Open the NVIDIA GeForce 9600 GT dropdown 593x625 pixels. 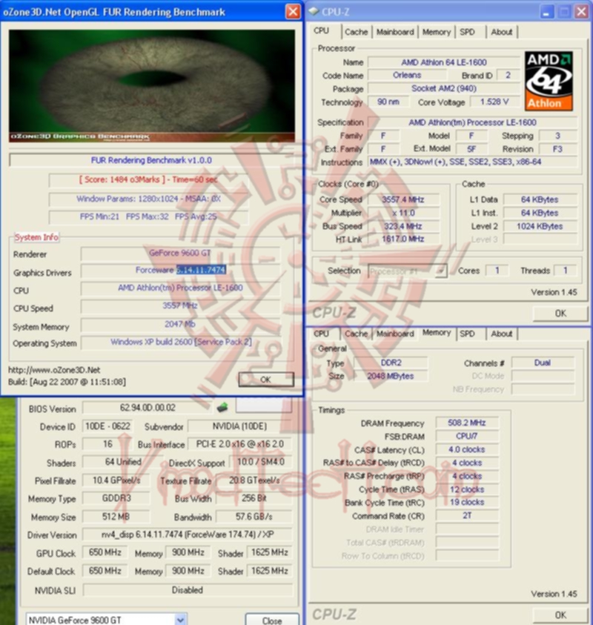click(x=181, y=620)
